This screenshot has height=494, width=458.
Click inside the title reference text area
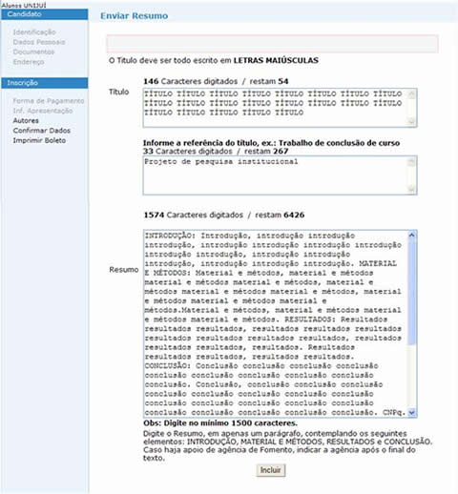pos(275,175)
